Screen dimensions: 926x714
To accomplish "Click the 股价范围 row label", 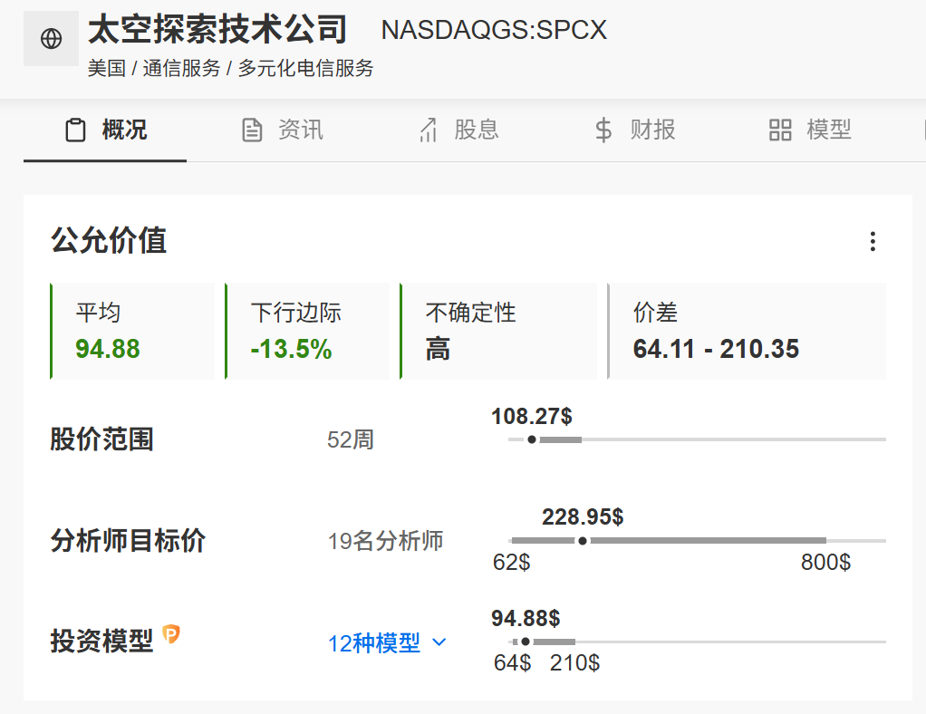I will tap(101, 439).
